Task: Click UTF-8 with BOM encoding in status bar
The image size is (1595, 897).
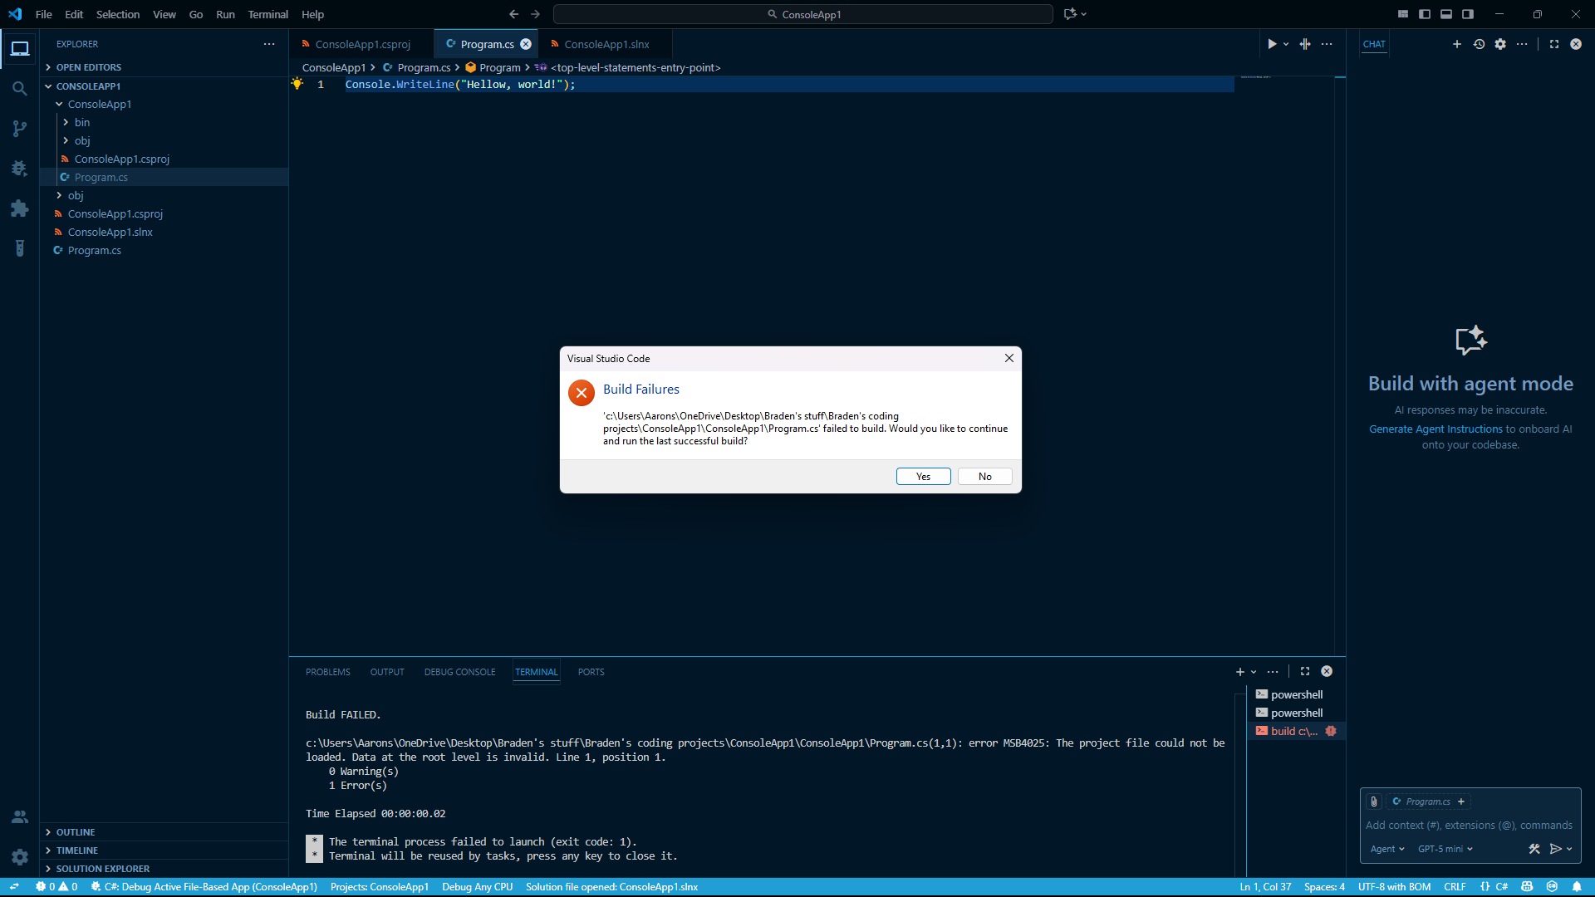Action: point(1395,886)
